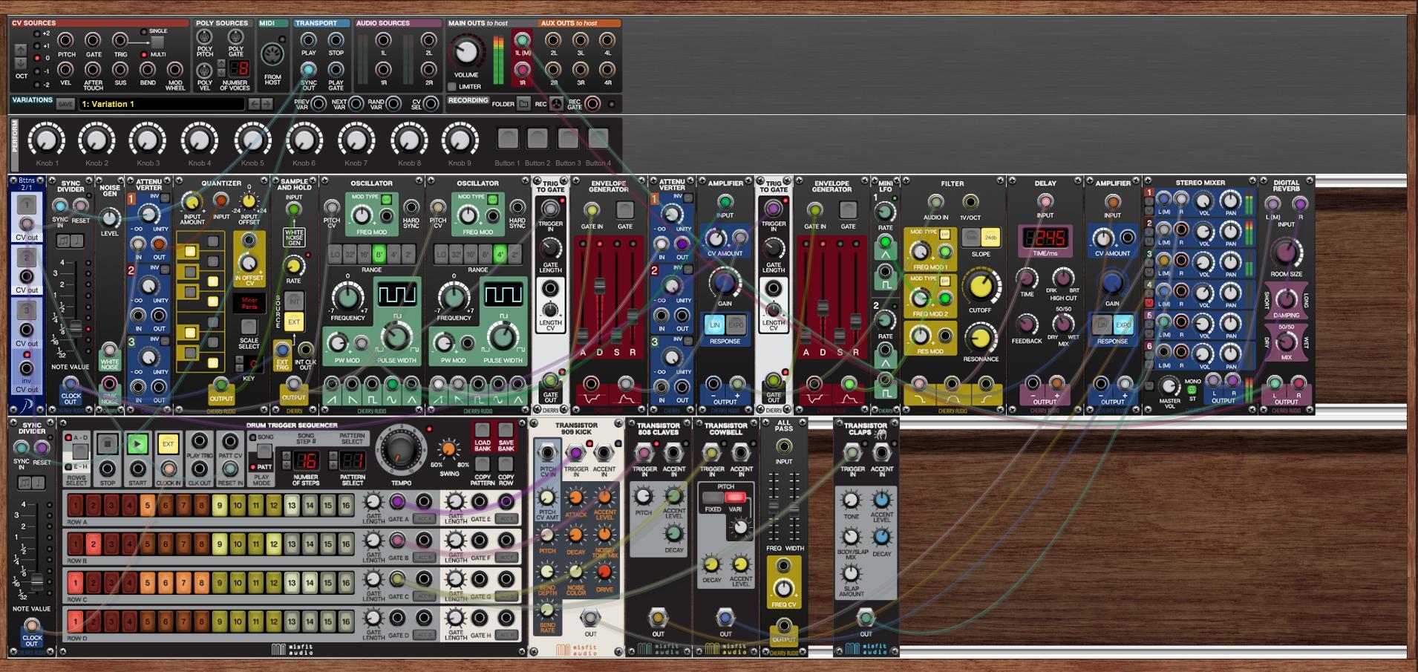
Task: Enable the EXT clock toggle on sequencer
Action: click(168, 444)
